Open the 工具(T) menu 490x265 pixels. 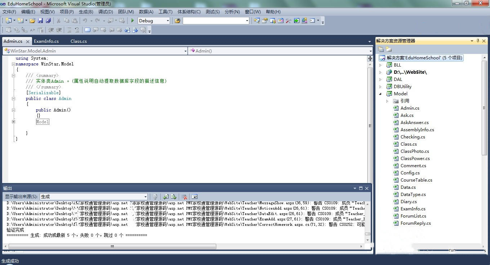(165, 12)
